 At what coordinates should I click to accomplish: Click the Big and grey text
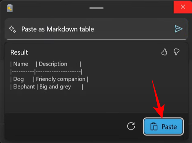click(x=55, y=87)
